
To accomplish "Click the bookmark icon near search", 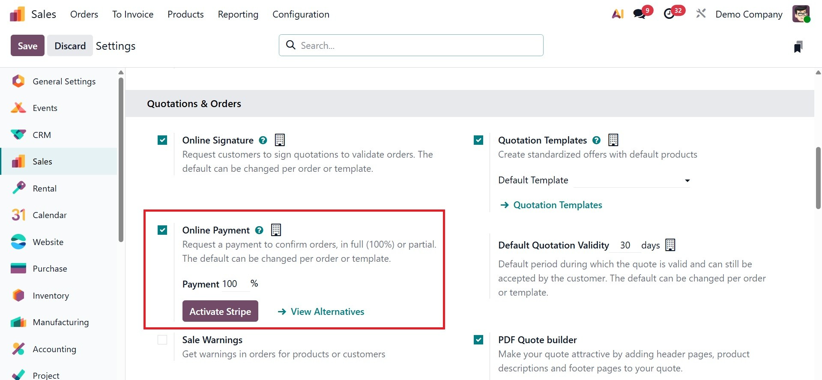I will pyautogui.click(x=798, y=47).
